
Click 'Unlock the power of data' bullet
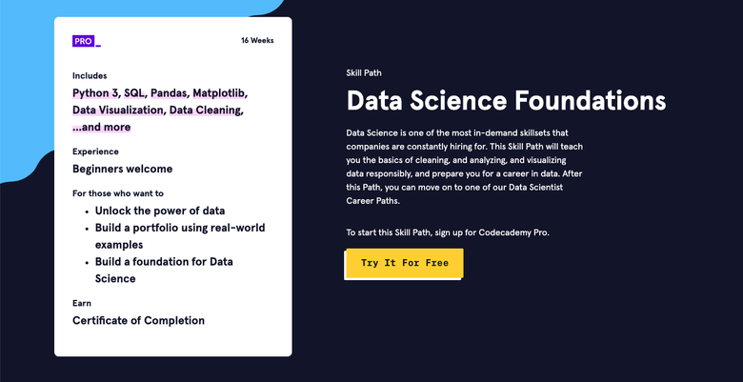point(160,211)
